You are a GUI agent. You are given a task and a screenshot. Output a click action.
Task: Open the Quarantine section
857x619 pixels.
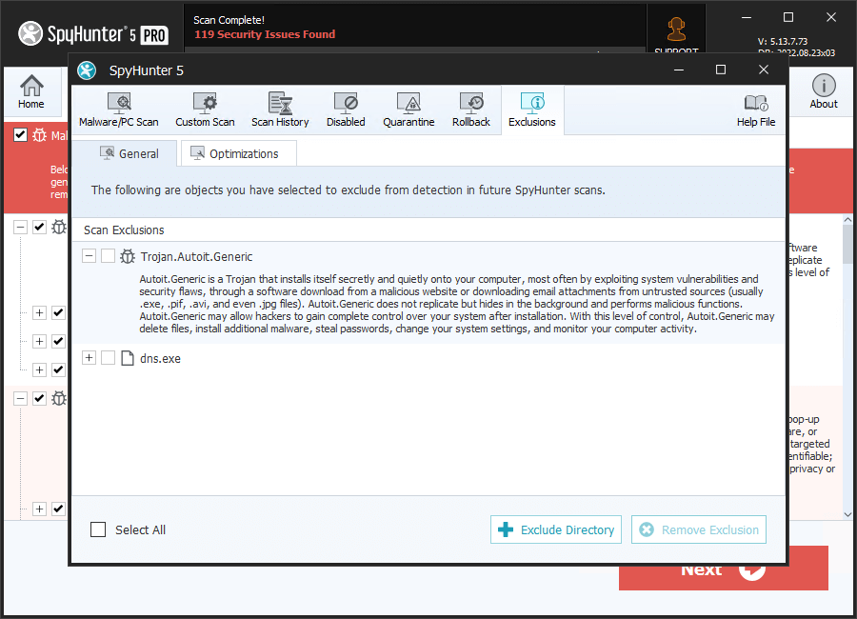click(409, 110)
